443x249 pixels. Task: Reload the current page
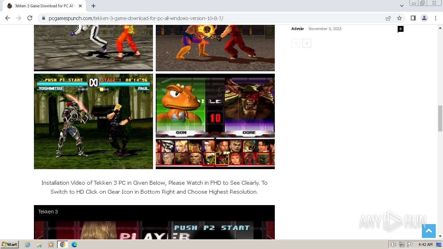click(x=30, y=18)
